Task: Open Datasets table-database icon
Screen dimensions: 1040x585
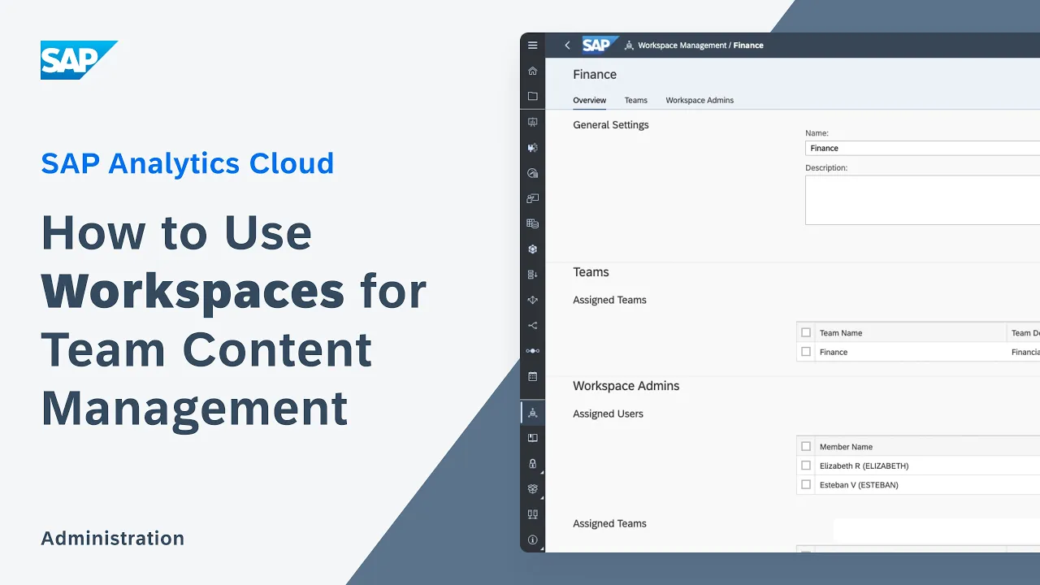Action: [533, 223]
